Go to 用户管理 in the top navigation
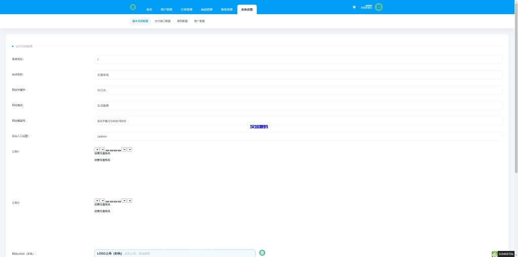The height and width of the screenshot is (257, 518). click(166, 10)
